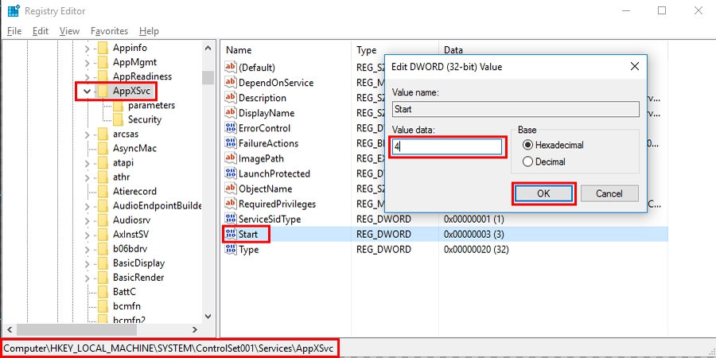Click the AppMgmt folder icon
Viewport: 716px width, 358px height.
tap(103, 61)
